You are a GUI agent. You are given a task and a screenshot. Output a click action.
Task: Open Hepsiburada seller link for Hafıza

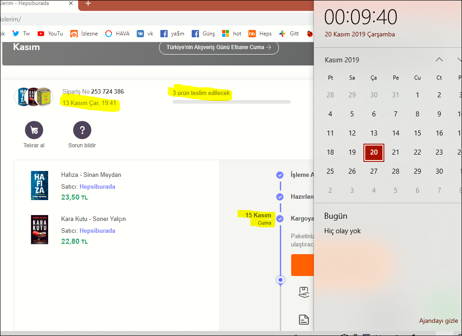[x=97, y=187]
